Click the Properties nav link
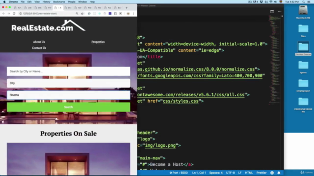The image size is (314, 176). pos(98,42)
